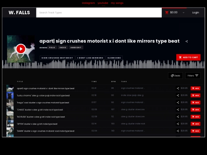Open the Deals button
The image size is (207, 155).
[176, 76]
